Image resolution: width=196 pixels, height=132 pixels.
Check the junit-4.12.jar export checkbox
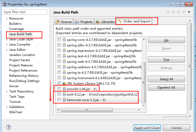59,94
